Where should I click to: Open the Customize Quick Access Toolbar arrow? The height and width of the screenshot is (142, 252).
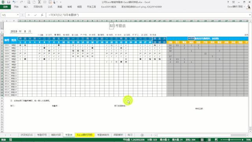pos(61,2)
